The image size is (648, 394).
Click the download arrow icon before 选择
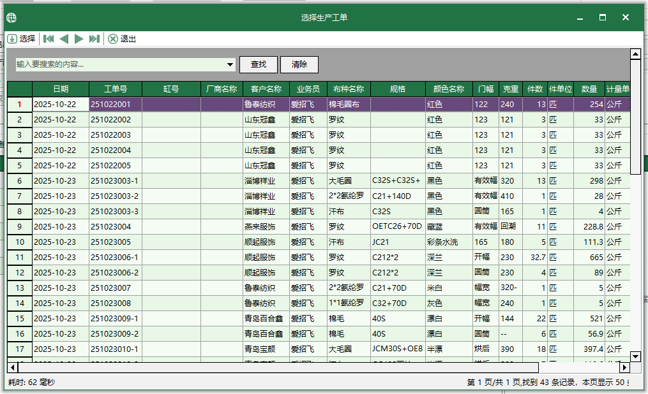click(x=13, y=38)
